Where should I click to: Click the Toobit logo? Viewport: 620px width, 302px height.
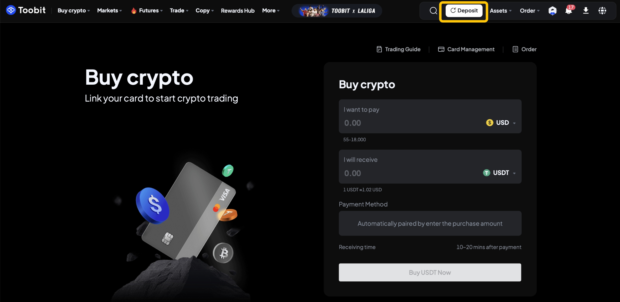(26, 10)
